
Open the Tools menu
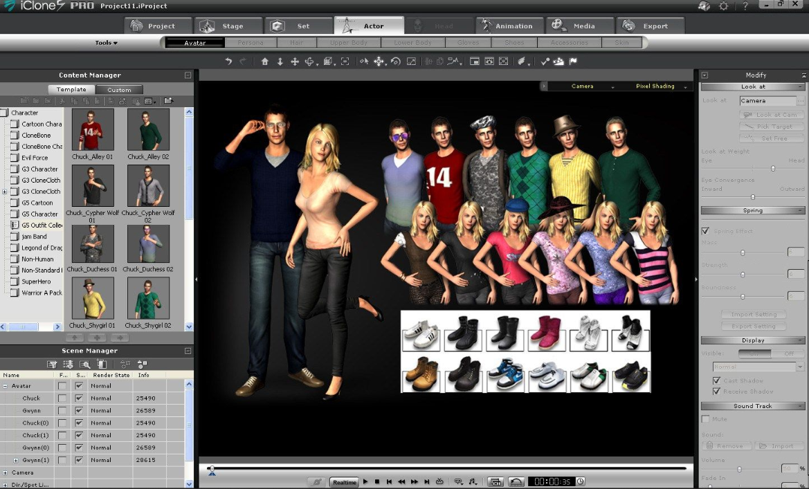click(106, 43)
